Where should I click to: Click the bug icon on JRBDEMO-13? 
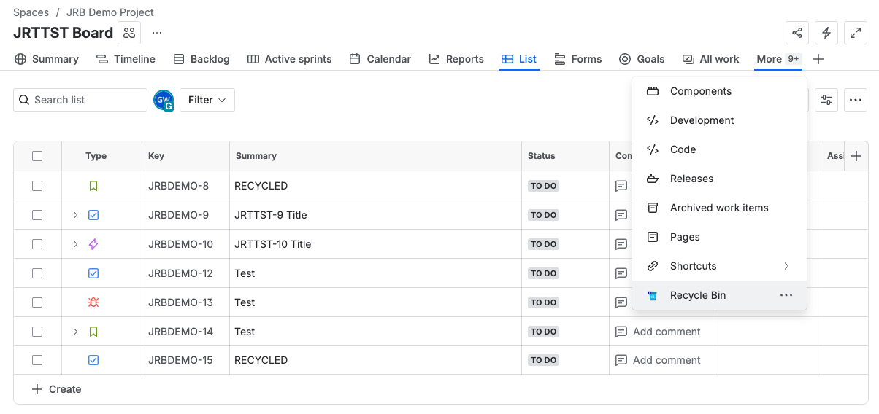(x=93, y=302)
